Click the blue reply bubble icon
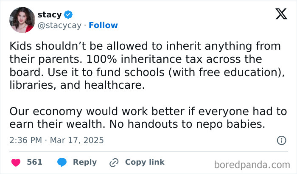Screen dimensions: 297x174 62,162
